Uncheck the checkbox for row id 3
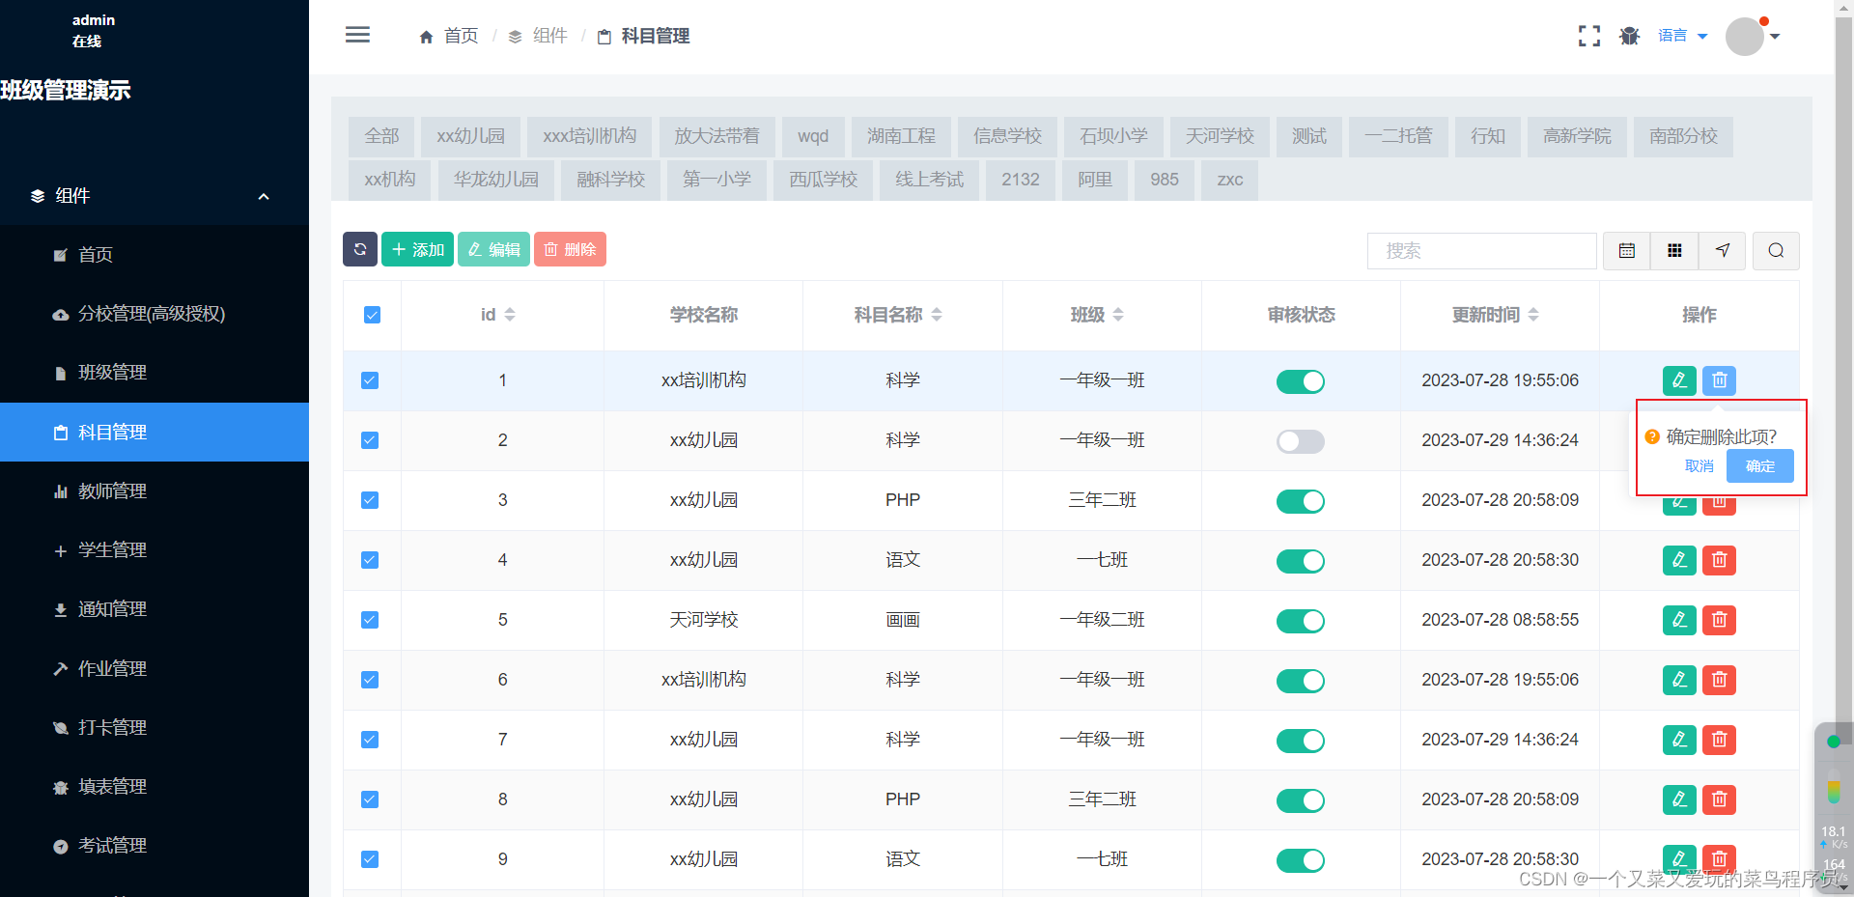This screenshot has width=1854, height=897. (x=370, y=500)
